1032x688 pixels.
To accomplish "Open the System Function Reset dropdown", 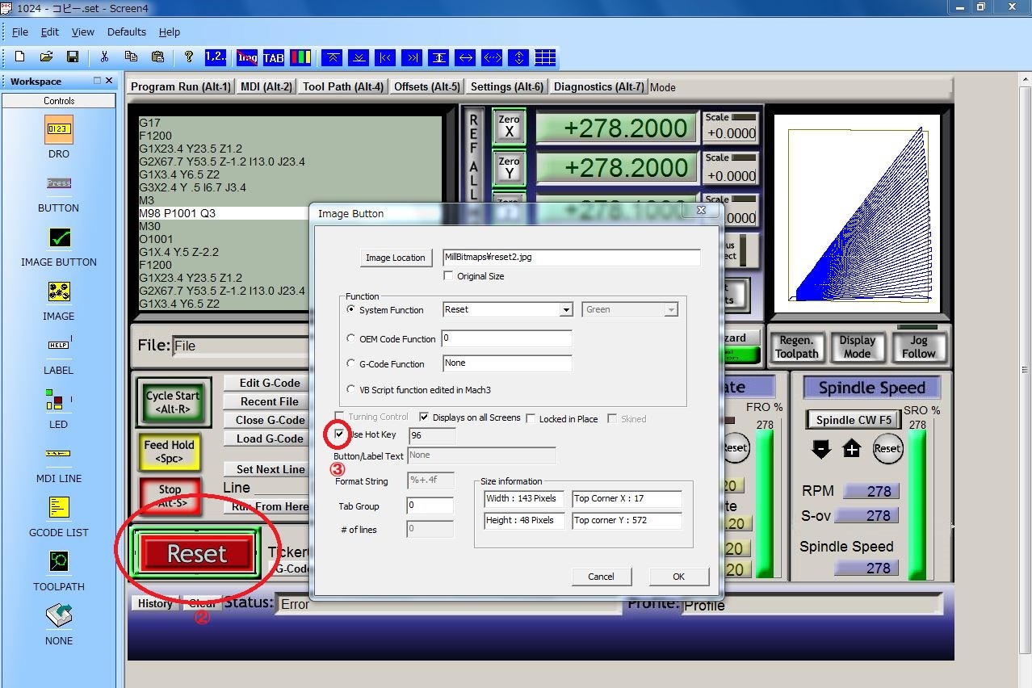I will pos(566,310).
